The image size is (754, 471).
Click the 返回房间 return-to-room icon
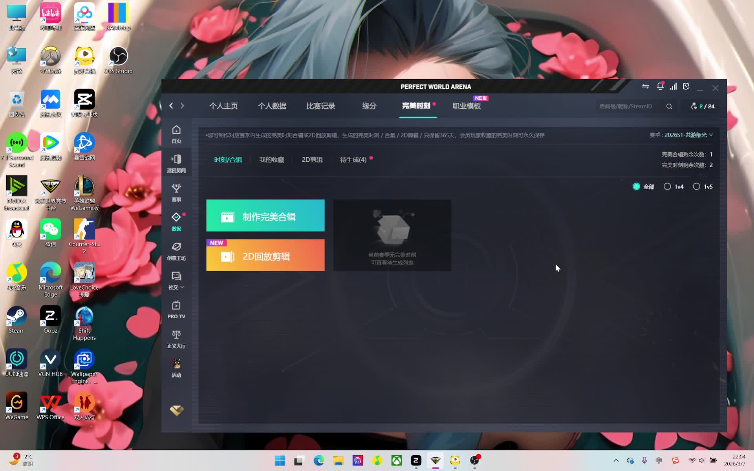click(176, 163)
